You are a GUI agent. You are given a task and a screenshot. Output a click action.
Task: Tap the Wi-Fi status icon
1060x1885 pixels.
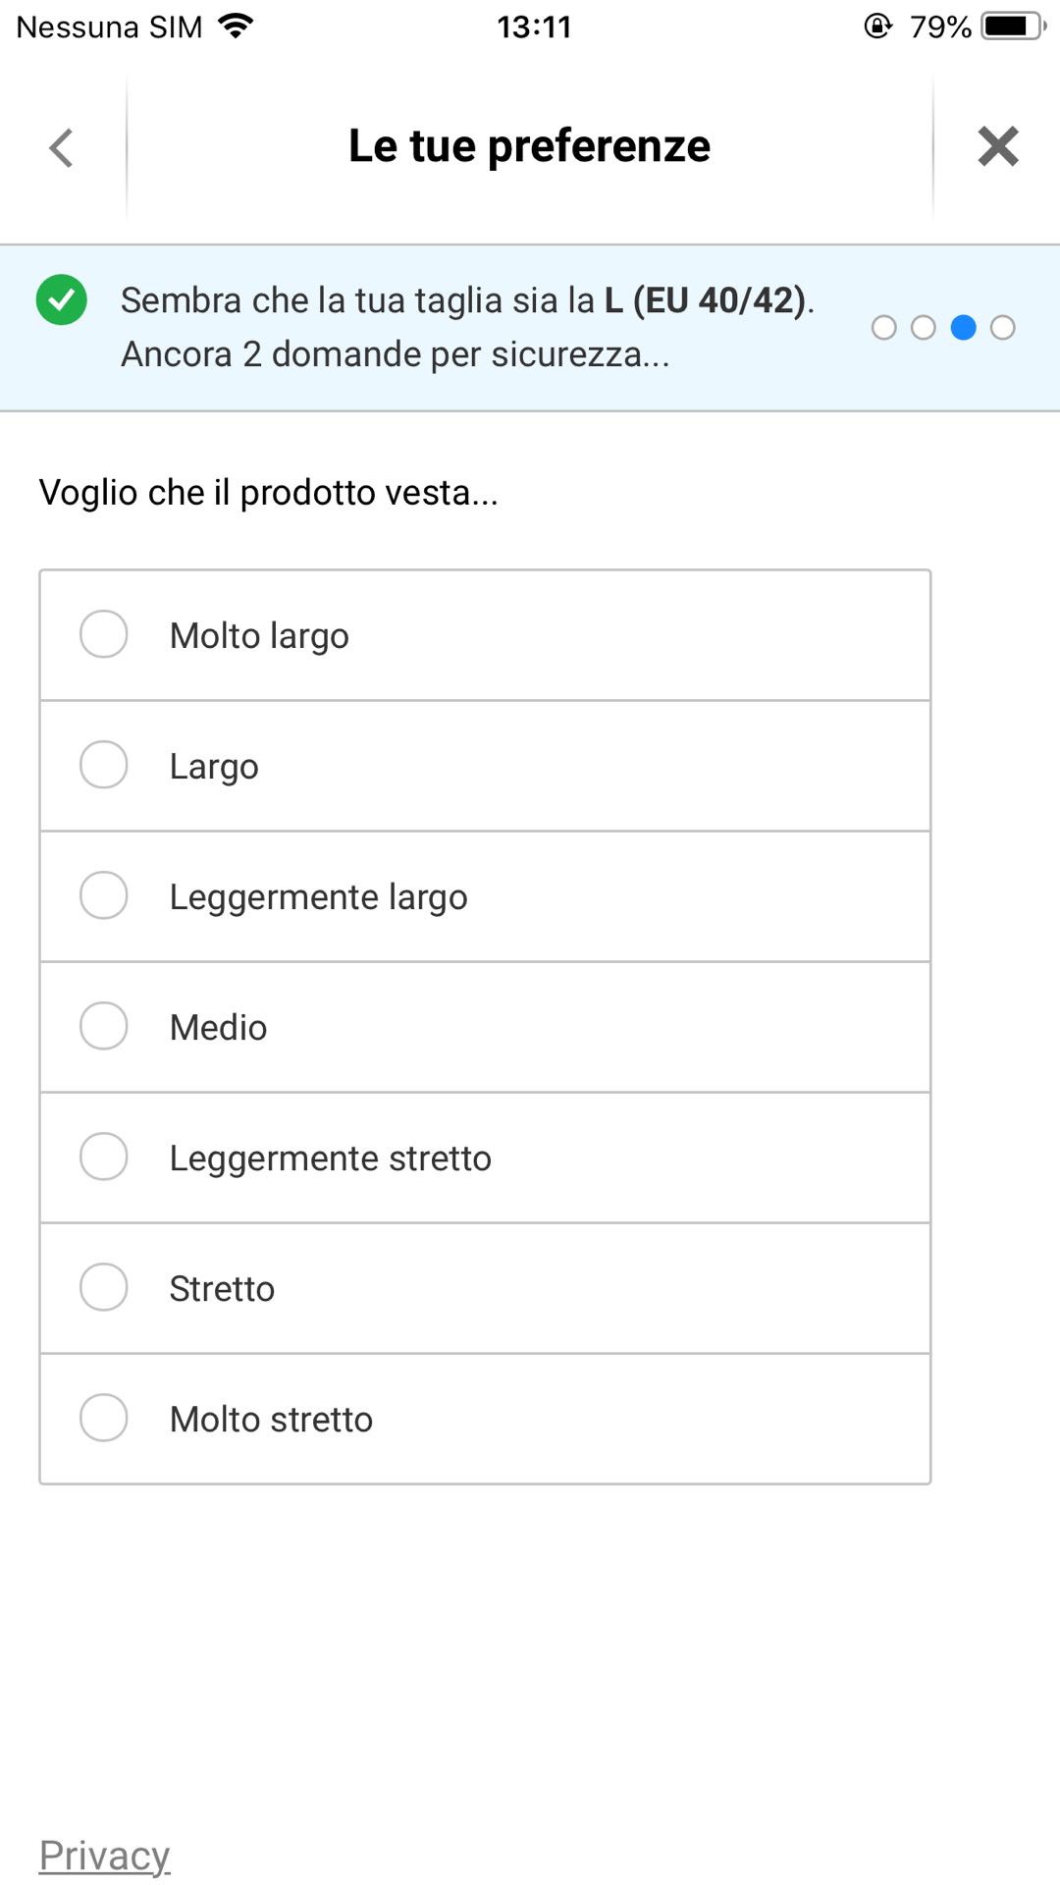pos(236,27)
